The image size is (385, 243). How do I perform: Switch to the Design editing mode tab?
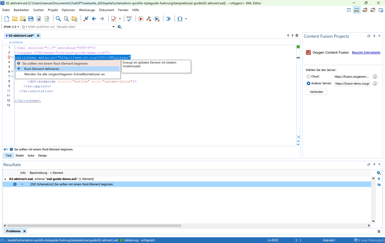tap(42, 156)
